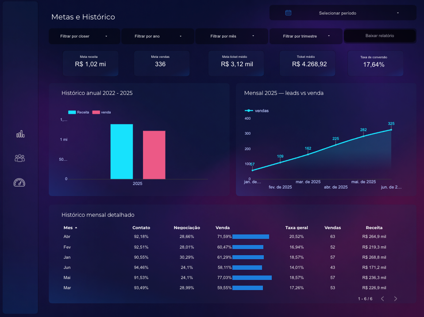Select the Mar row month cell
Viewport: 424px width, 317px height.
pyautogui.click(x=67, y=288)
